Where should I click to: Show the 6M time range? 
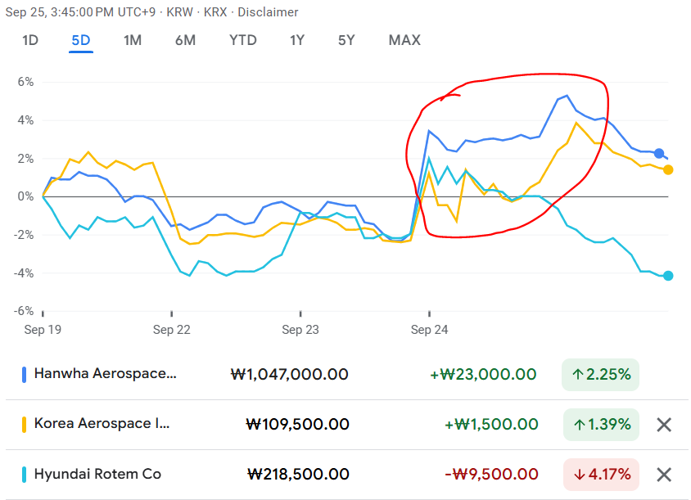pos(185,40)
